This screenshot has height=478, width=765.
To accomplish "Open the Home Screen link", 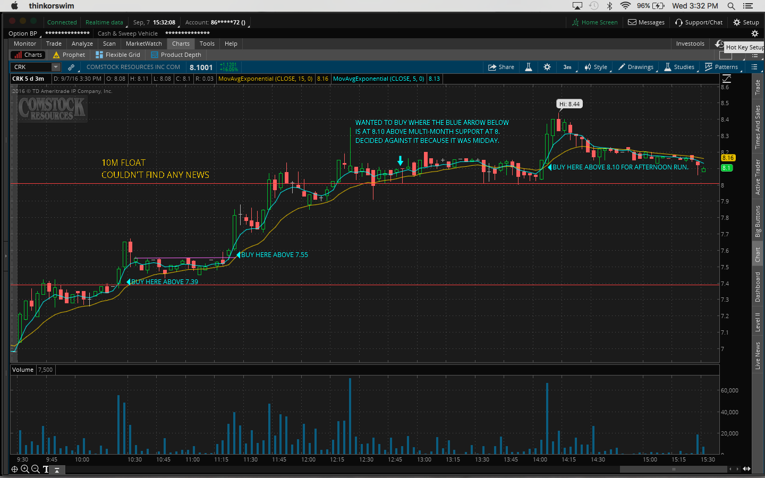I will (x=594, y=22).
